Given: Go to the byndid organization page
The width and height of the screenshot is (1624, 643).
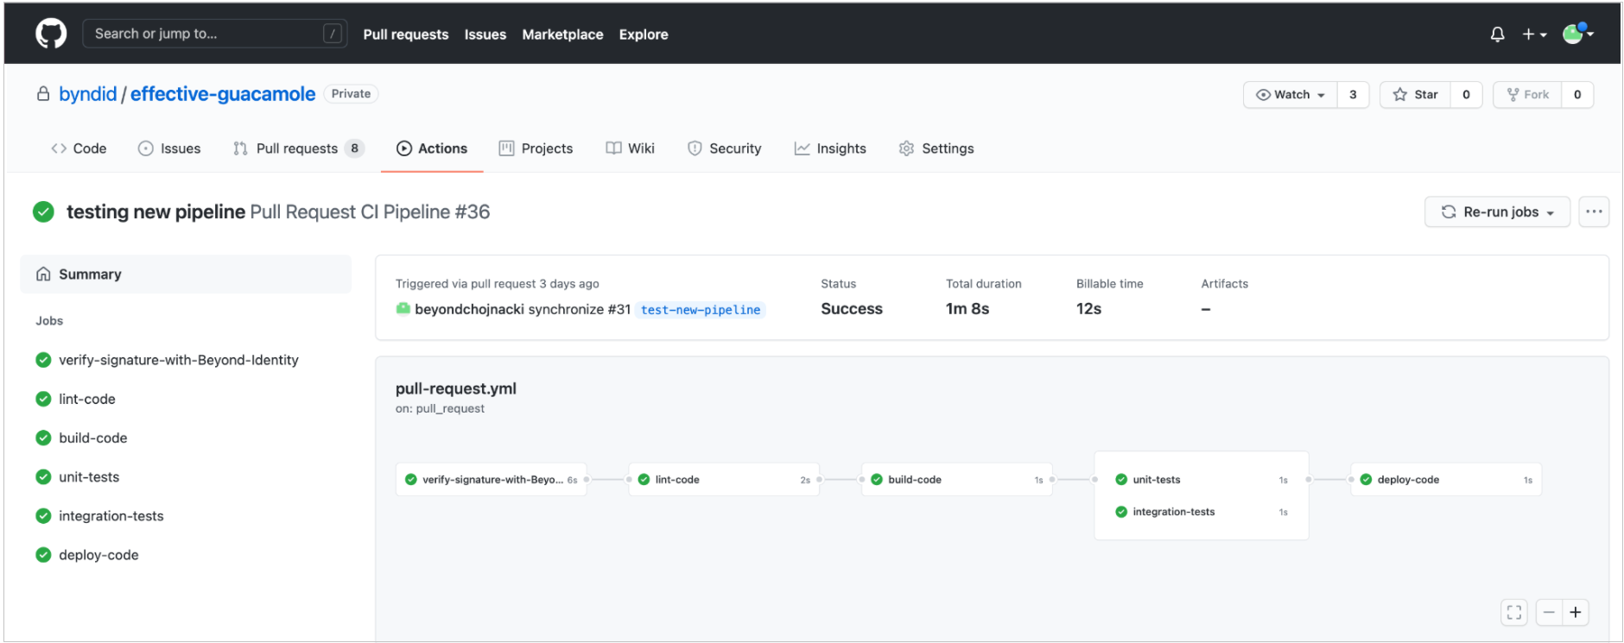Looking at the screenshot, I should coord(87,94).
